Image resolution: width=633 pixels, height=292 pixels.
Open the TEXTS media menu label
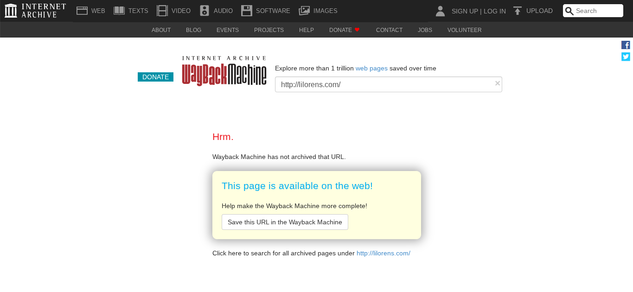coord(138,11)
